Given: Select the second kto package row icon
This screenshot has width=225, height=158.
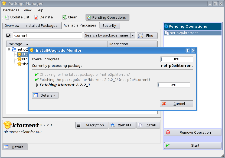Looking at the screenshot, I should pyautogui.click(x=19, y=59).
